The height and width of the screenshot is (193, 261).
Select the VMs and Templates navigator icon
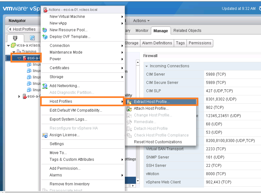click(32, 38)
